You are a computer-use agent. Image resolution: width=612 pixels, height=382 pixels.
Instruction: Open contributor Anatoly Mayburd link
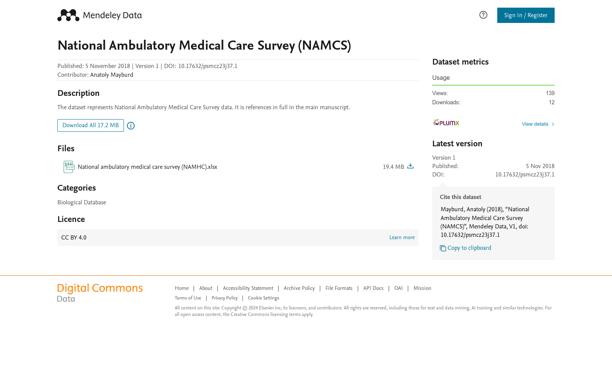pyautogui.click(x=112, y=75)
